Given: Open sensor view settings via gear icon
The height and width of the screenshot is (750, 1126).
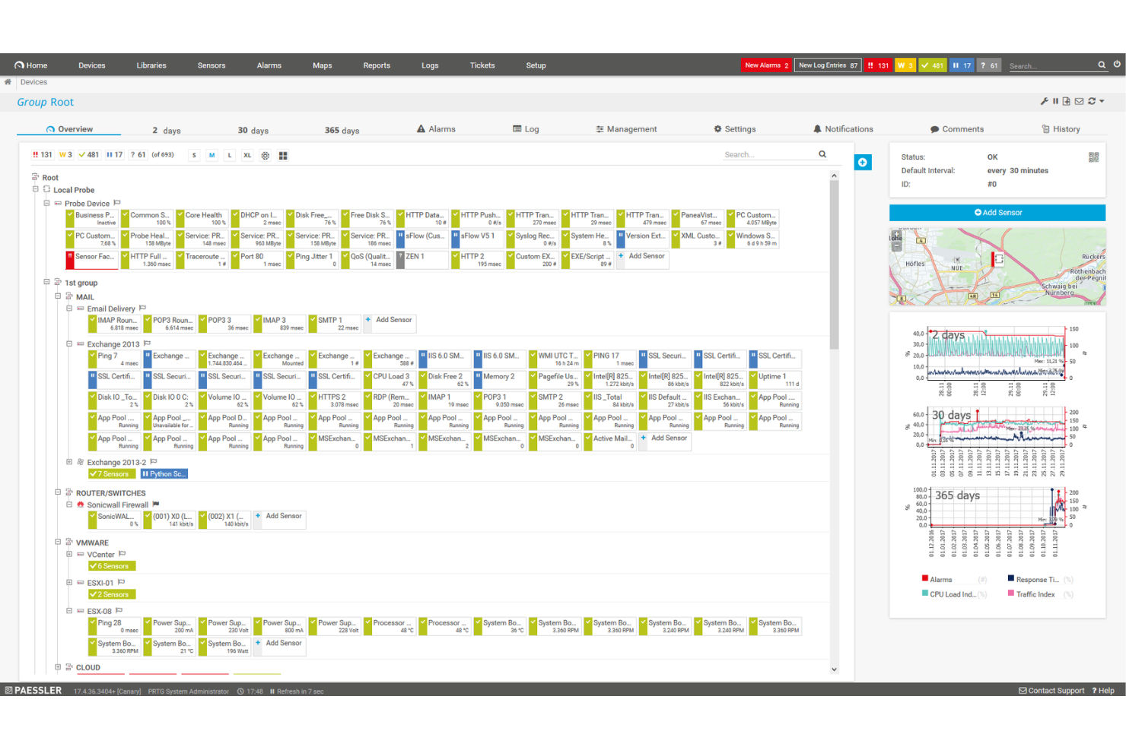Looking at the screenshot, I should [x=265, y=155].
